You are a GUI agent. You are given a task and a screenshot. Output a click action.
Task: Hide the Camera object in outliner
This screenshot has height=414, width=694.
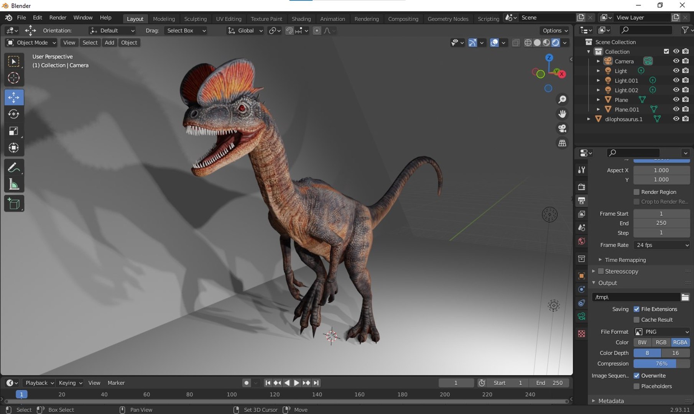click(x=676, y=61)
